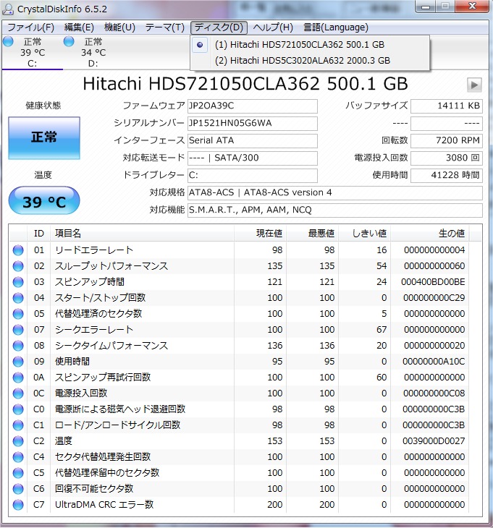Click raw value 00000000A10C in 使用時間 row

pos(434,362)
